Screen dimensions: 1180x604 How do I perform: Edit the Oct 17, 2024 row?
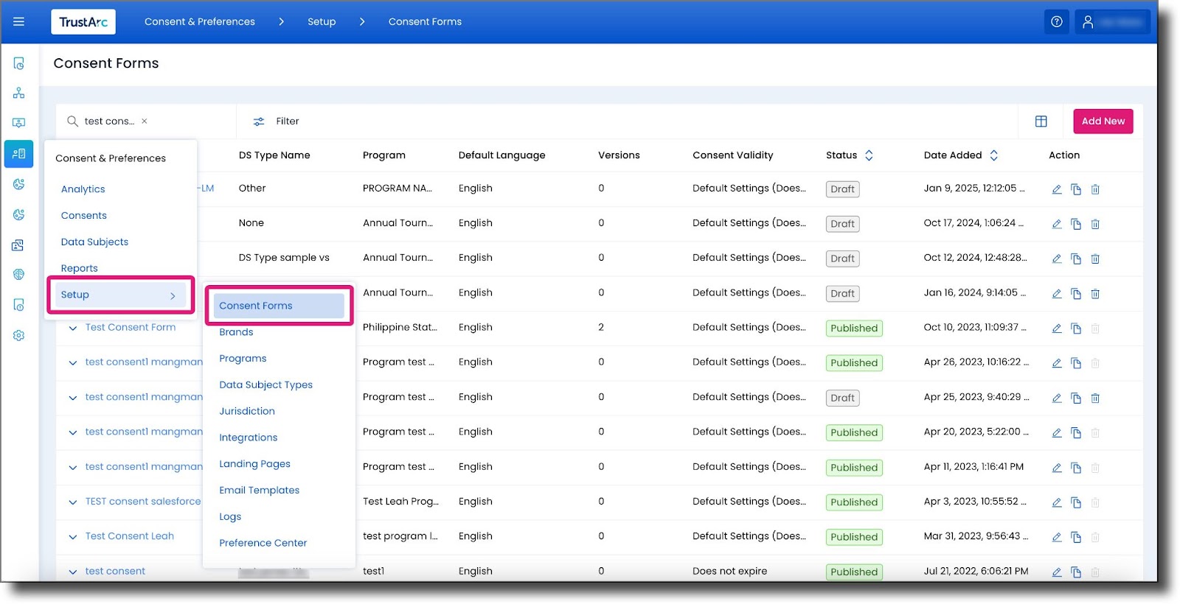1057,224
